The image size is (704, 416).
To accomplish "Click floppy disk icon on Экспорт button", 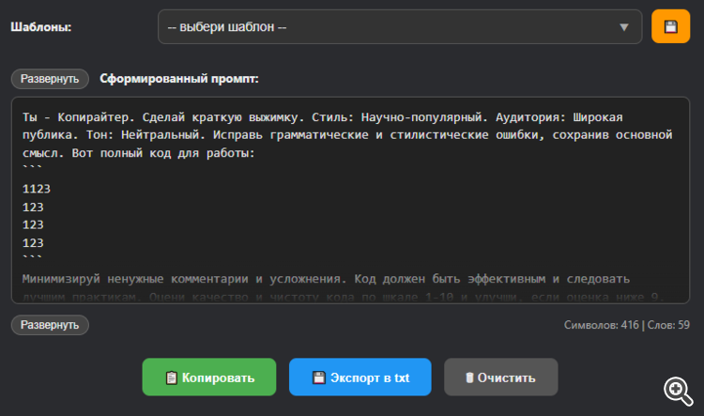I will (319, 378).
